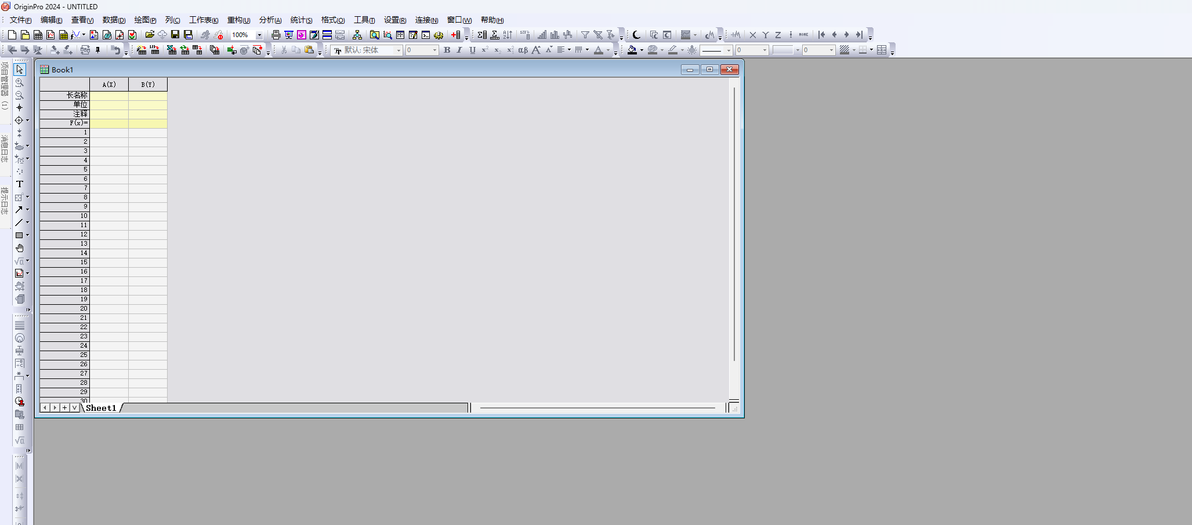Click the funnel add data filter icon
The height and width of the screenshot is (525, 1192).
pos(585,35)
